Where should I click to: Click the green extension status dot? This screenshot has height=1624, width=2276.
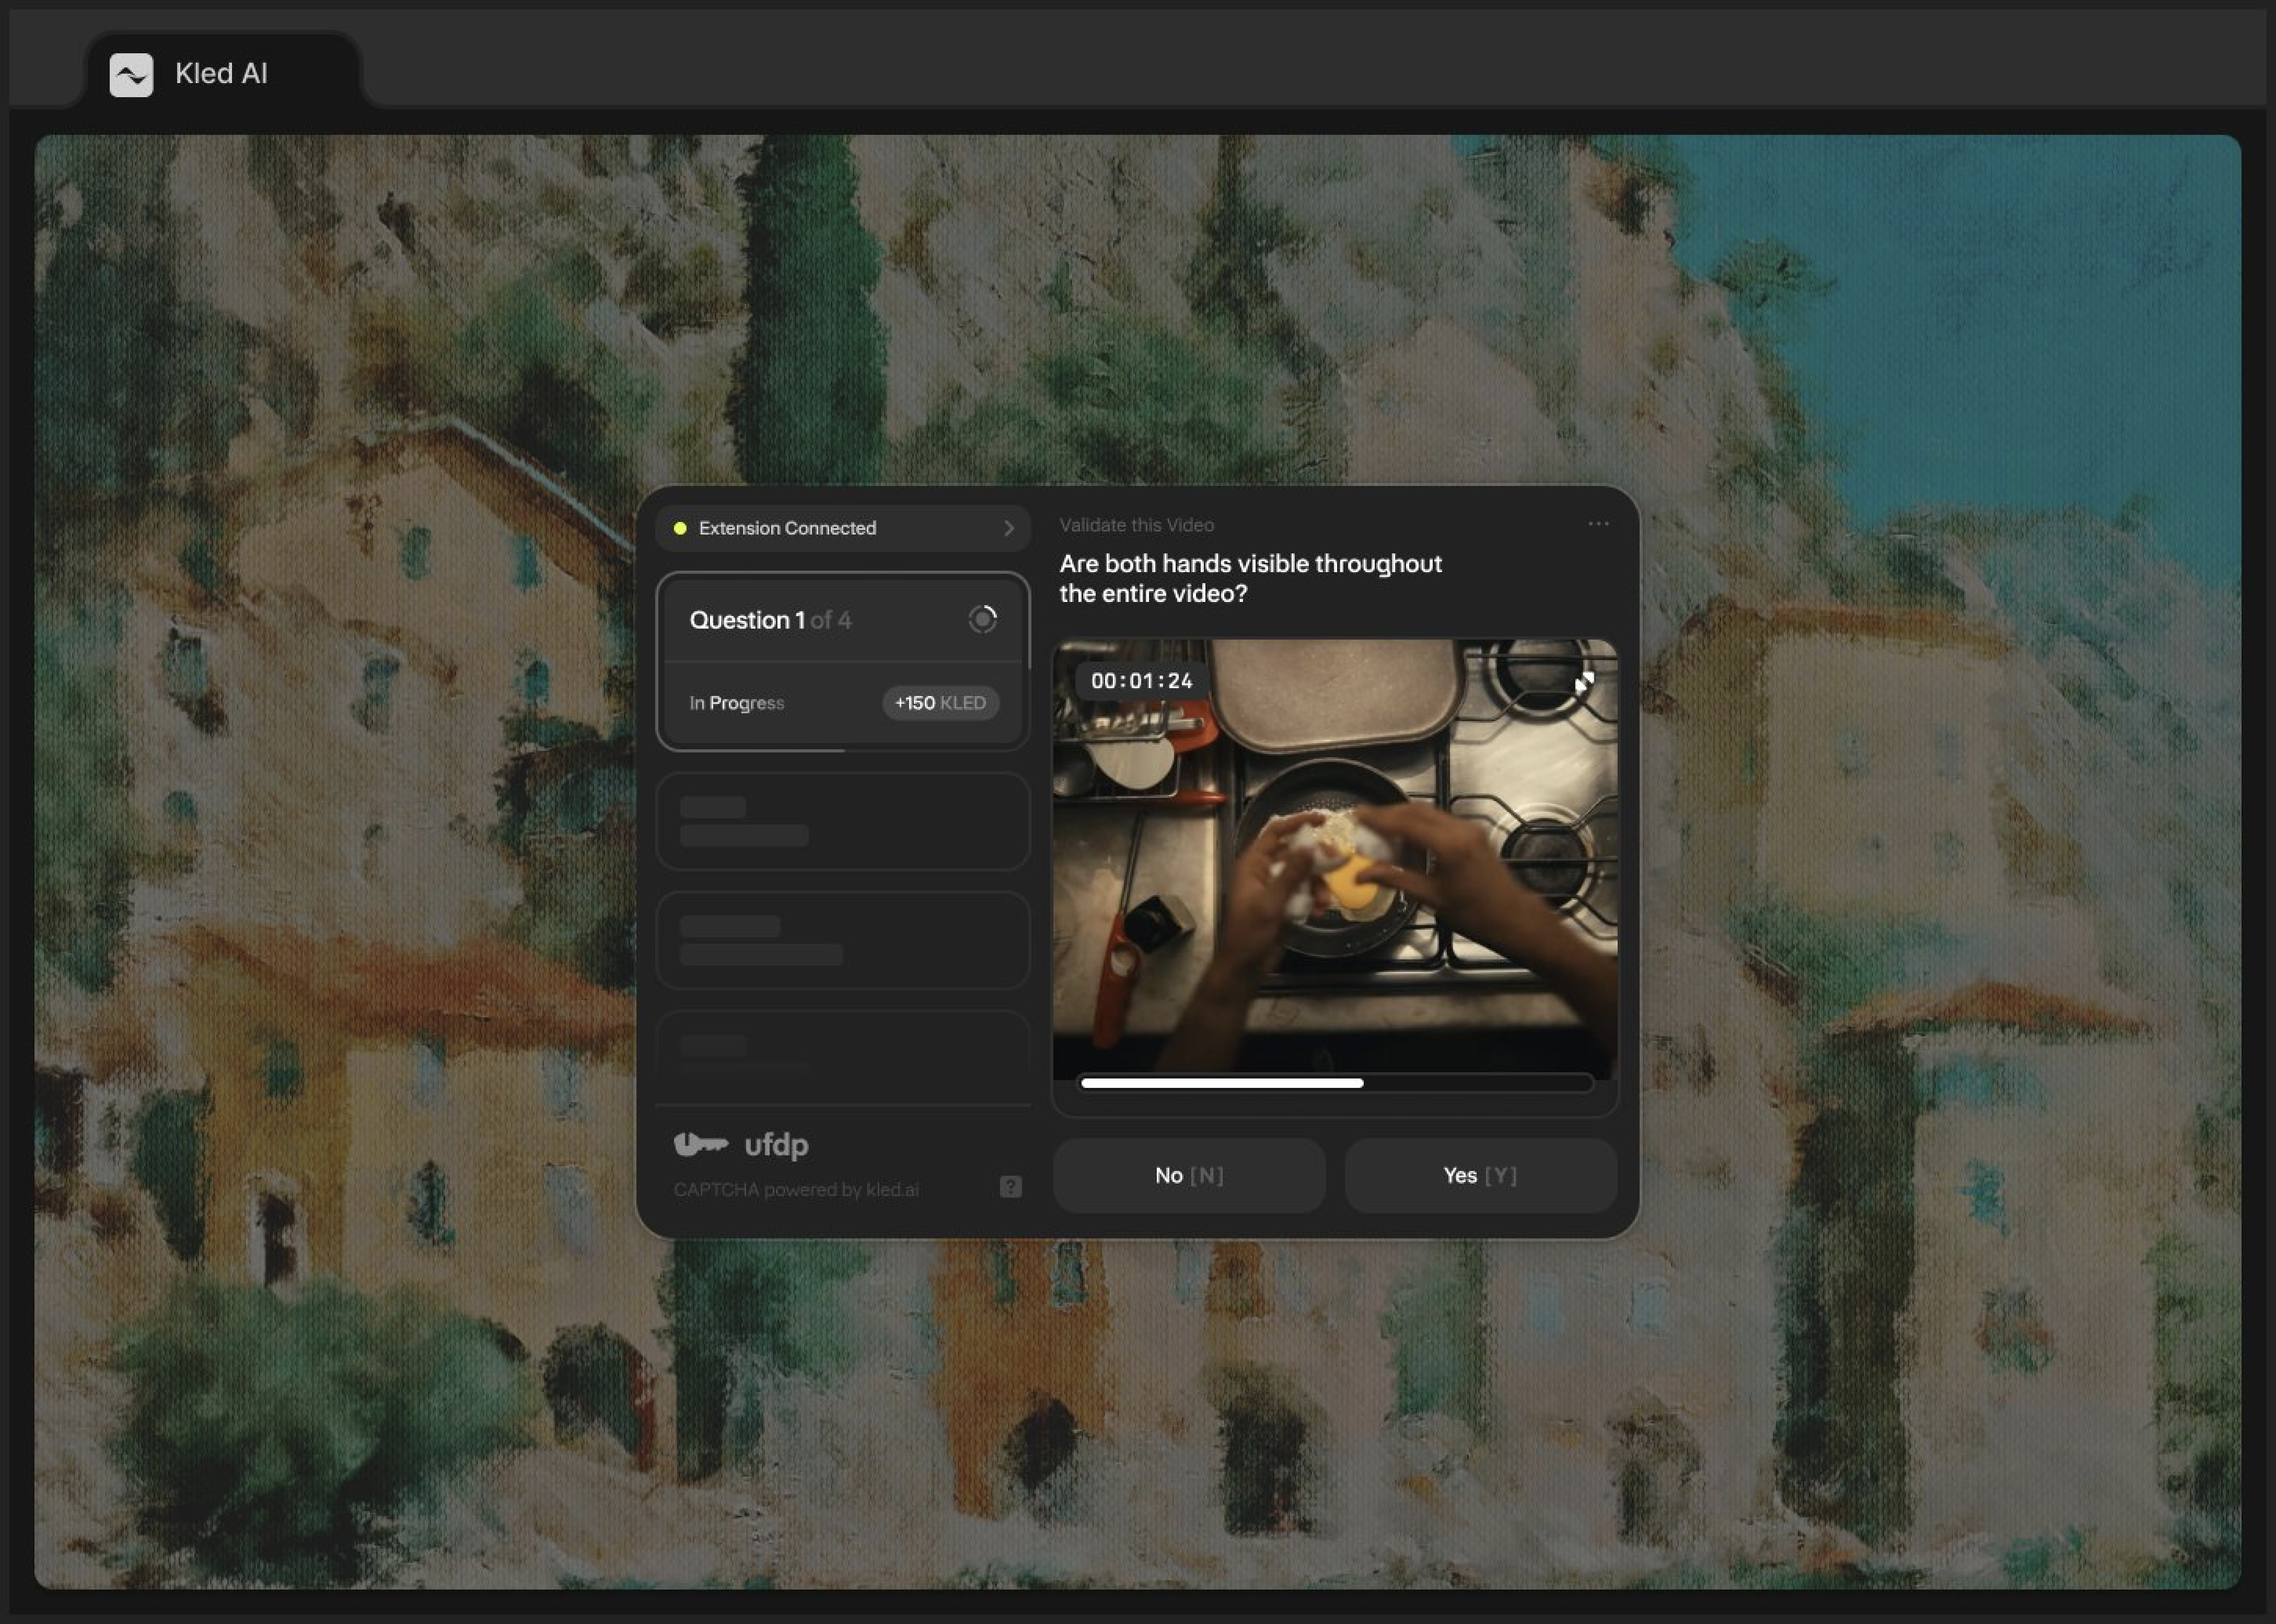tap(680, 528)
